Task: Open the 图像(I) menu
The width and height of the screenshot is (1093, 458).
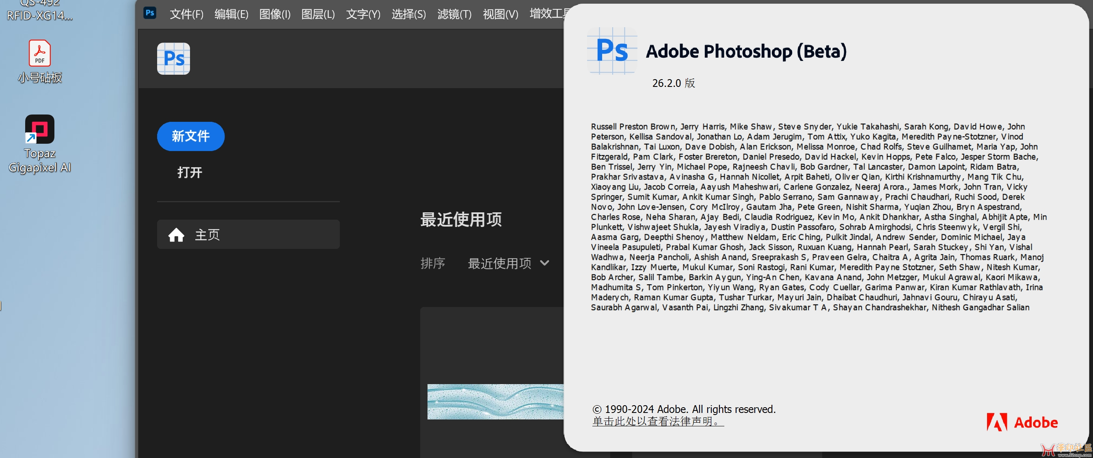Action: click(x=275, y=15)
